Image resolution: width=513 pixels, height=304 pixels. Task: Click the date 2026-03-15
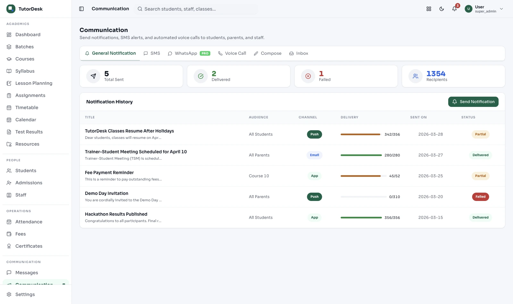click(x=431, y=218)
